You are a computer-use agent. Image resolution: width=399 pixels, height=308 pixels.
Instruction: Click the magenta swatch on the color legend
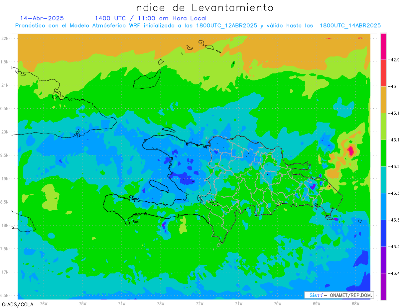coord(383,47)
